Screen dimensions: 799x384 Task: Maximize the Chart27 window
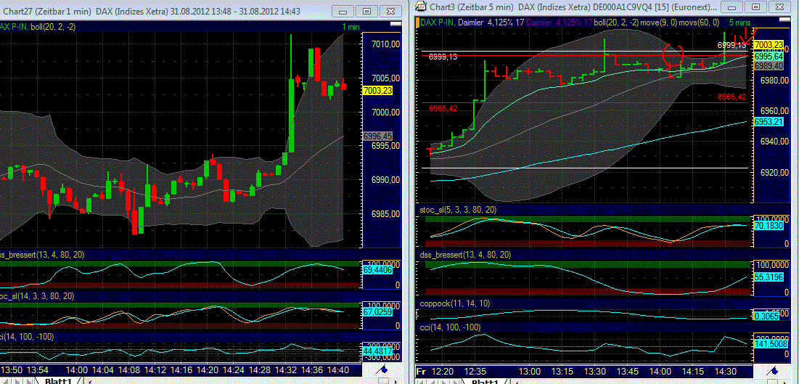click(366, 11)
